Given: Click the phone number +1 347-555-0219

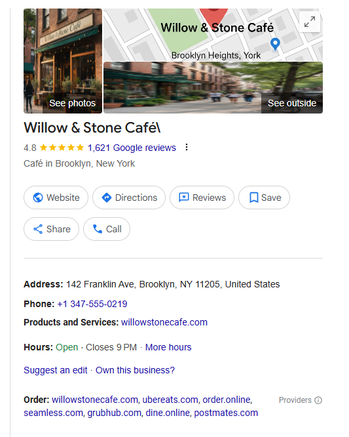Looking at the screenshot, I should point(92,304).
